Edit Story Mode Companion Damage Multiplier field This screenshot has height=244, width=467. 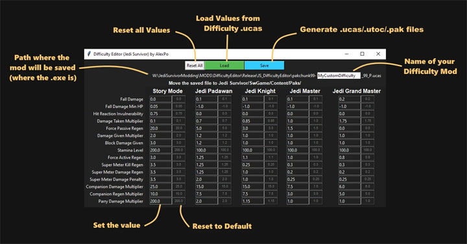pyautogui.click(x=160, y=186)
